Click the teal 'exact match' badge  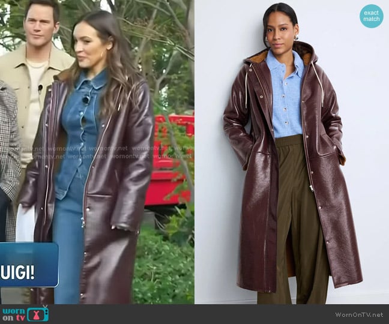[x=372, y=16]
